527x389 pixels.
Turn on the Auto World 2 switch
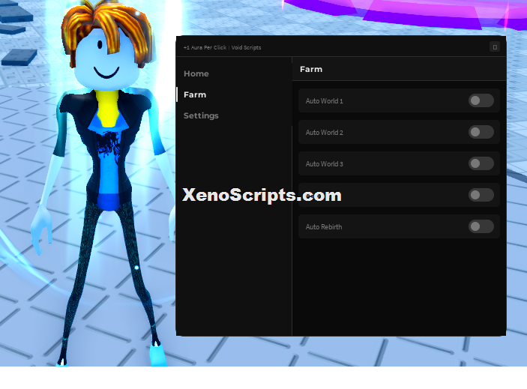click(x=481, y=132)
